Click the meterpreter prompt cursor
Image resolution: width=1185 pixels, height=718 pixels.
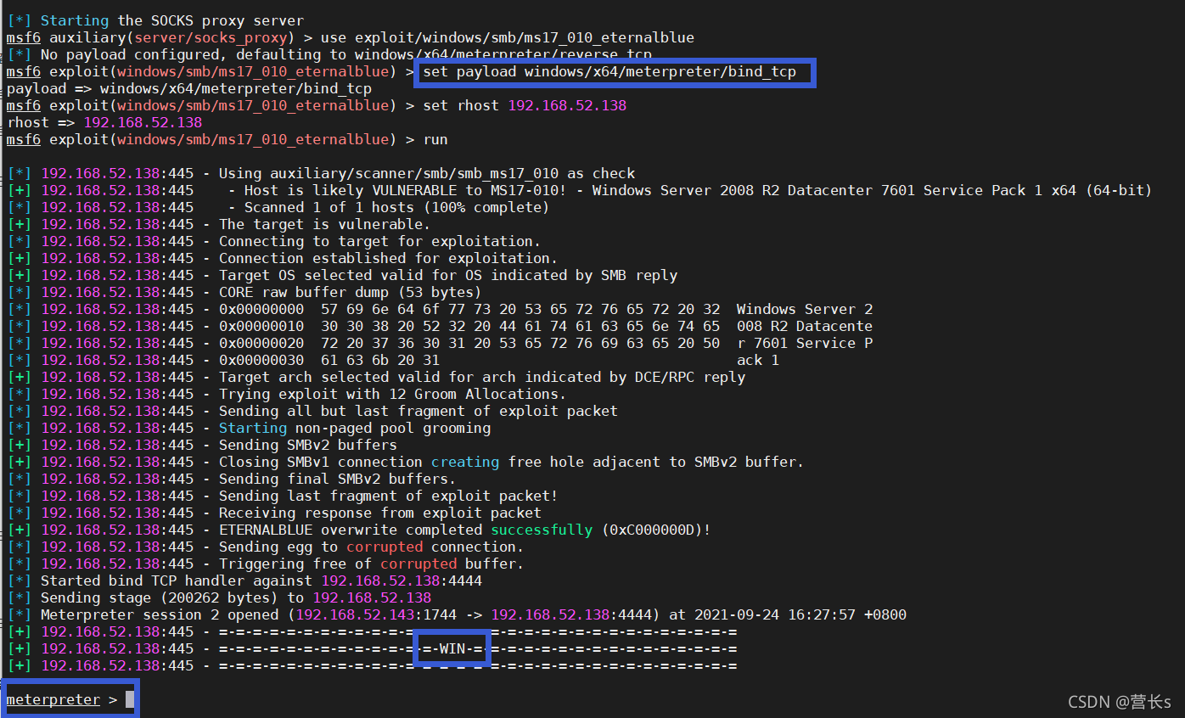(130, 700)
